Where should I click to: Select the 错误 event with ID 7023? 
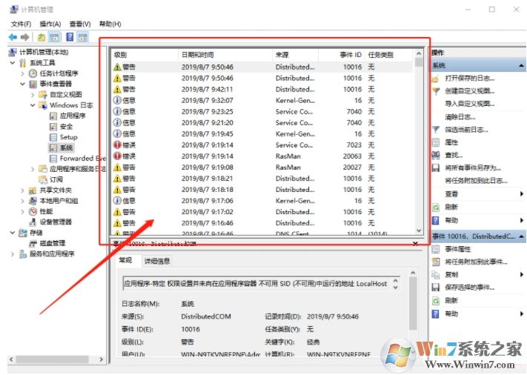point(262,145)
